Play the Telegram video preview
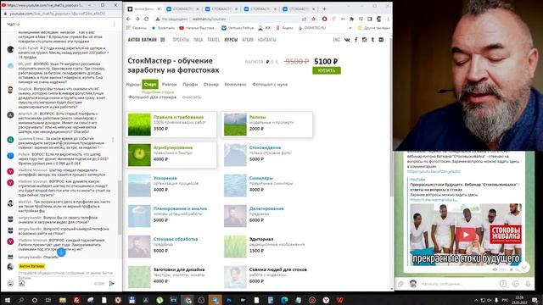Screen dimensions: 543x305 coord(466,235)
